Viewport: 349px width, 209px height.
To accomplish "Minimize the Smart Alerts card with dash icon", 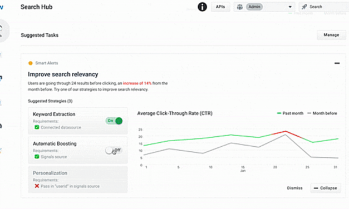I will tap(337, 63).
